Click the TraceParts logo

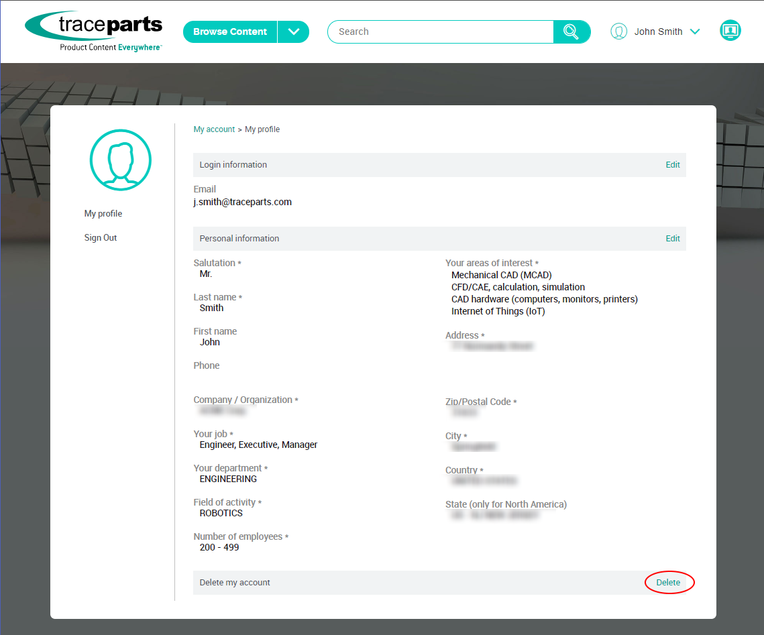(x=95, y=31)
